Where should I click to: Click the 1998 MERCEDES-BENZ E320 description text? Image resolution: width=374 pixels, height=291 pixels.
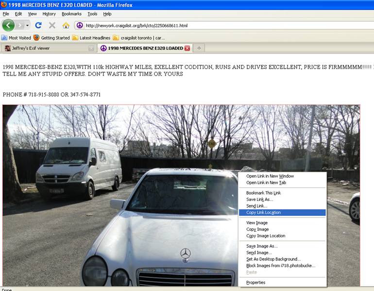point(188,70)
